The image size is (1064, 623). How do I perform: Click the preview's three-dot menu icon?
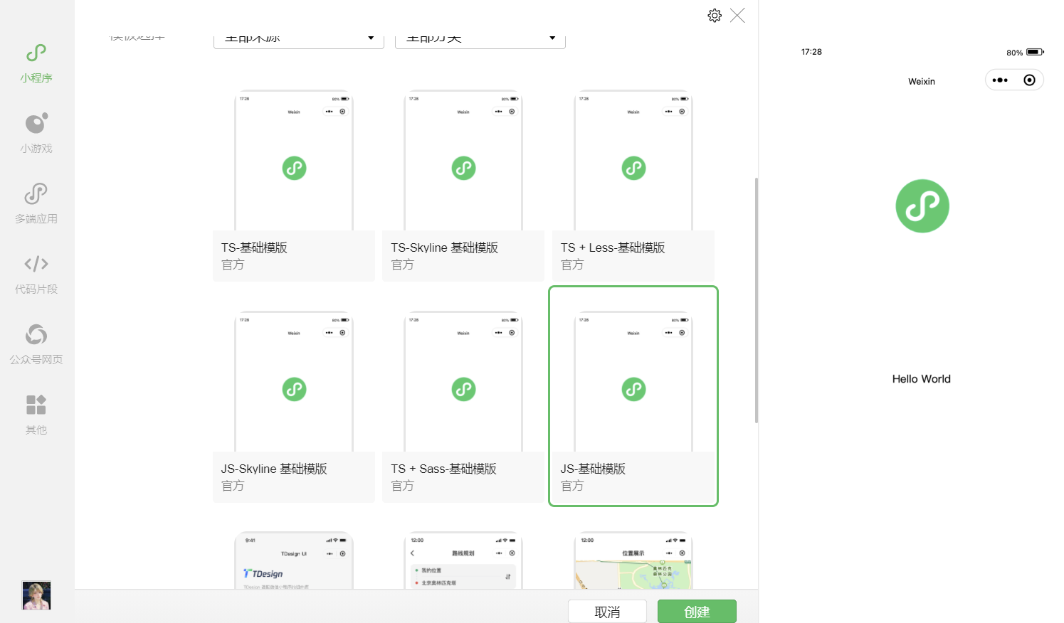pos(1000,80)
